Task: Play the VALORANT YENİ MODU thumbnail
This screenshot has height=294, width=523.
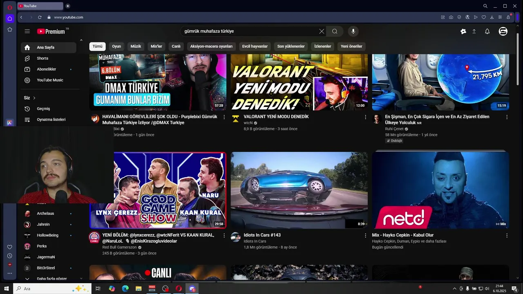Action: click(x=299, y=82)
